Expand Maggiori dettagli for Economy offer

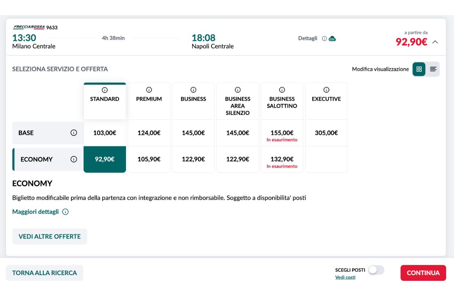[36, 212]
